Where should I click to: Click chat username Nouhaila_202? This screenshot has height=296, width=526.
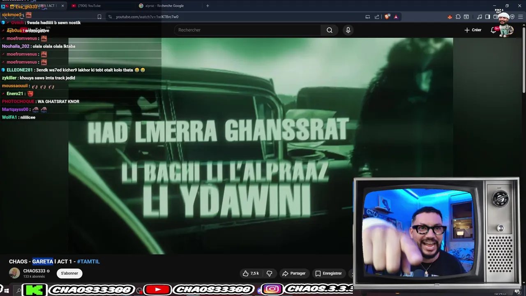tap(16, 46)
